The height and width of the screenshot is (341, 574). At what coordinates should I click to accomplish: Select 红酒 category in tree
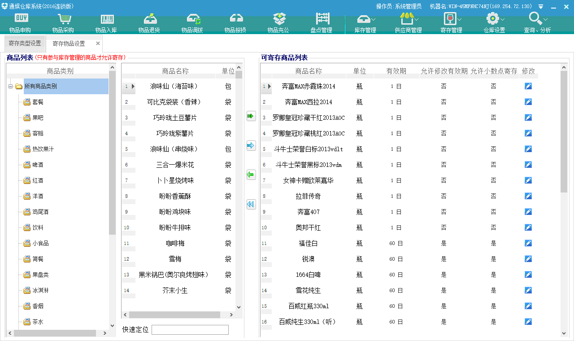click(x=38, y=180)
